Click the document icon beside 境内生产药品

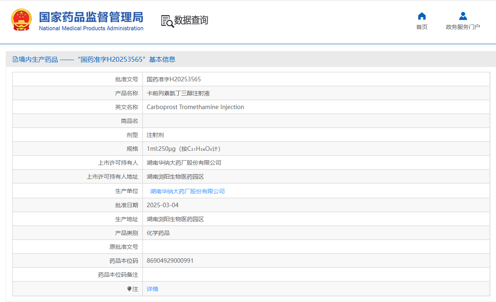[x=15, y=59]
